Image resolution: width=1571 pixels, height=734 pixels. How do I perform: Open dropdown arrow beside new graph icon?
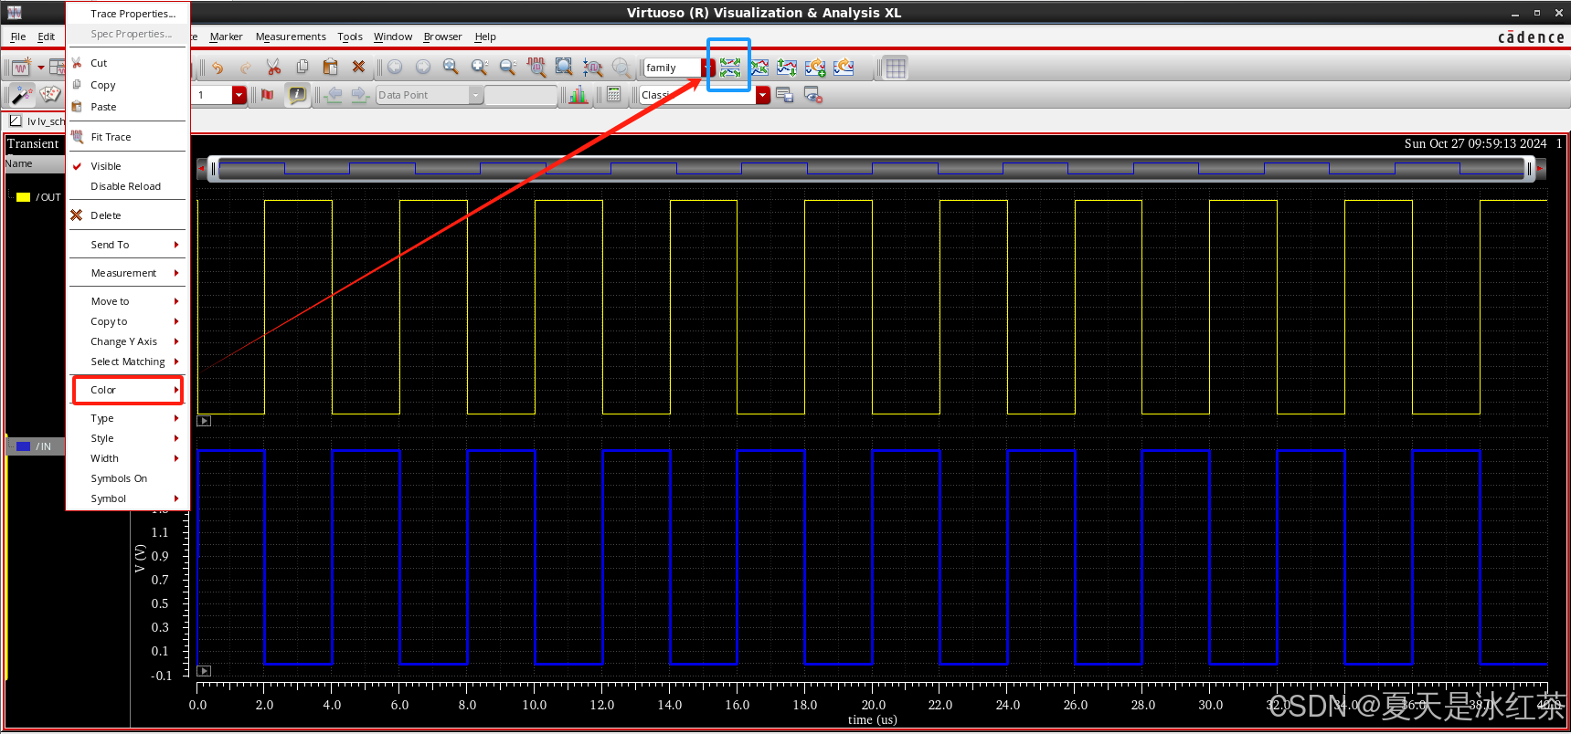click(41, 68)
